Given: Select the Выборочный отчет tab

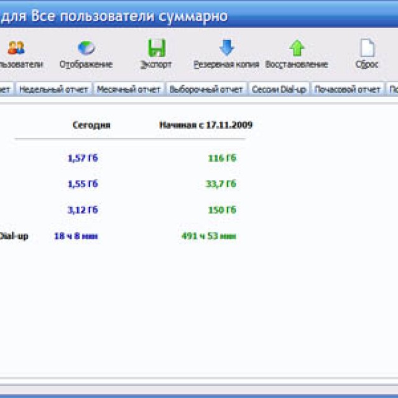Looking at the screenshot, I should [206, 90].
